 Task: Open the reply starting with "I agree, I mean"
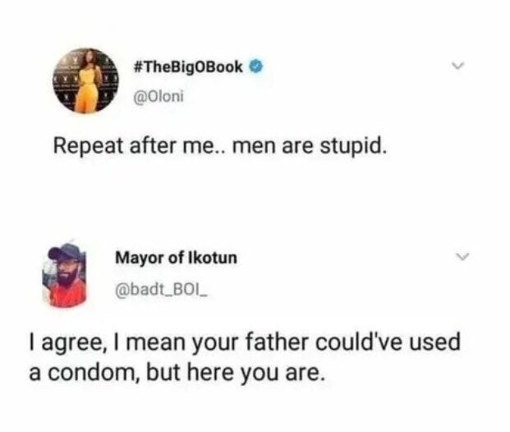(245, 357)
